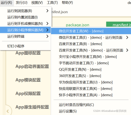Run in 百度开发者工具(B) - [demo]

tap(91, 44)
